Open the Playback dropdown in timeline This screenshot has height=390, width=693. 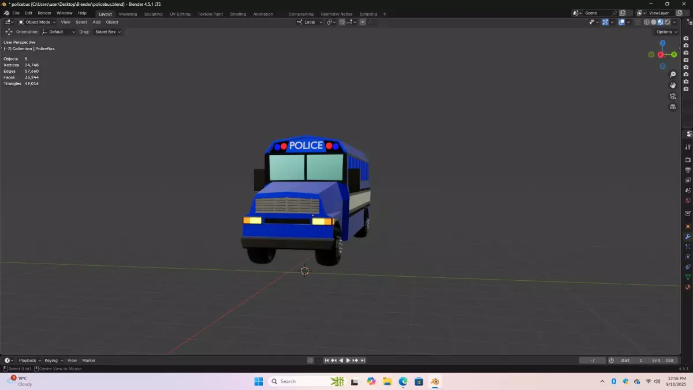pos(29,361)
